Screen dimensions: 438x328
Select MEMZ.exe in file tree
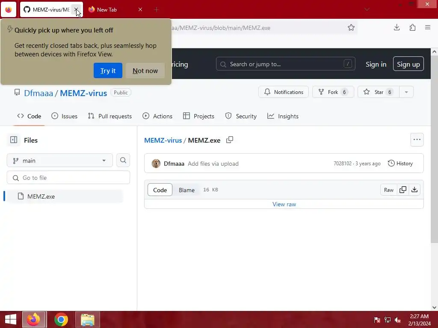pyautogui.click(x=64, y=196)
